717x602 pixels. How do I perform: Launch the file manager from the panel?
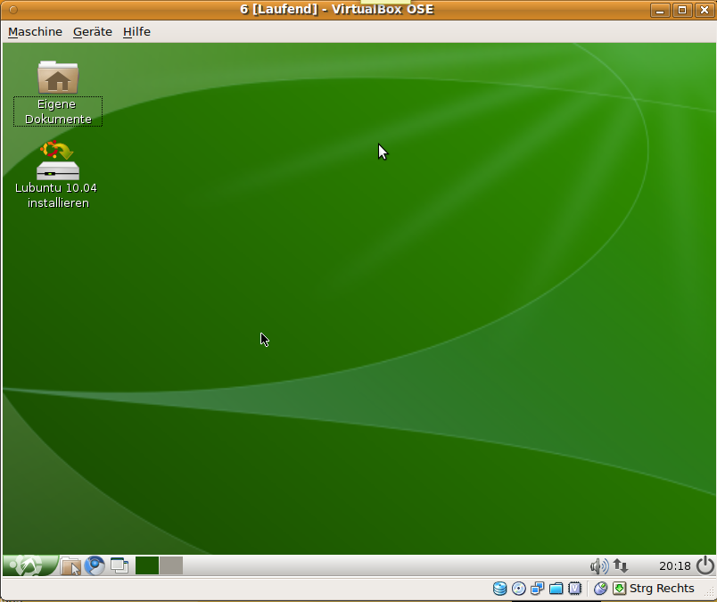point(70,565)
